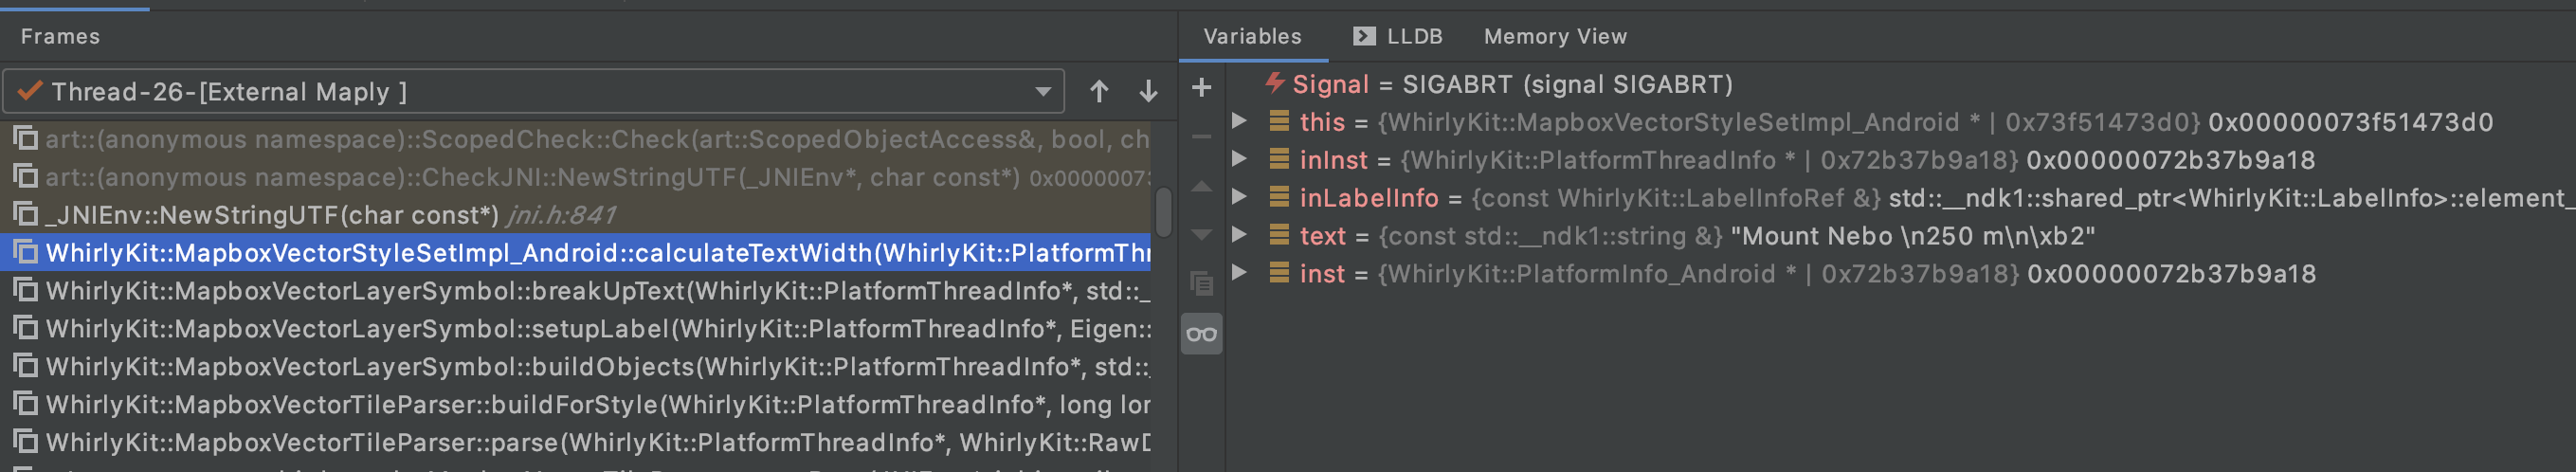The image size is (2576, 472).
Task: Click the frame icon beside _JNIEnv::NewStringUTF
Action: click(25, 214)
